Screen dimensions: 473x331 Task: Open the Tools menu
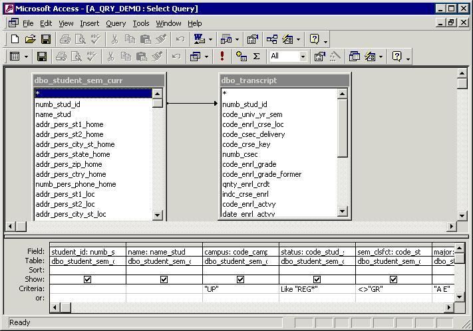(x=140, y=23)
